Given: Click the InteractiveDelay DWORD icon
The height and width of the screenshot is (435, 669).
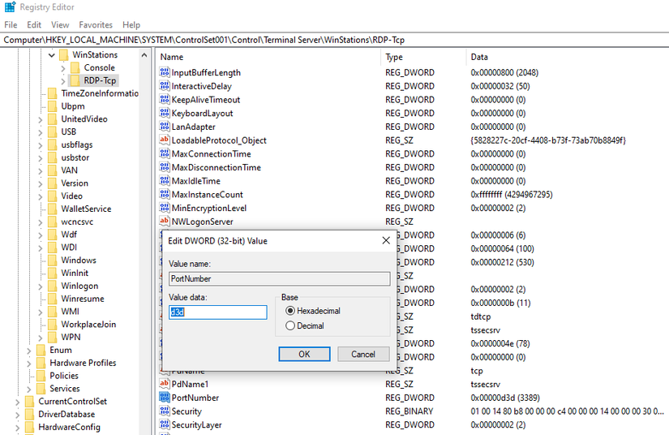Looking at the screenshot, I should 165,86.
